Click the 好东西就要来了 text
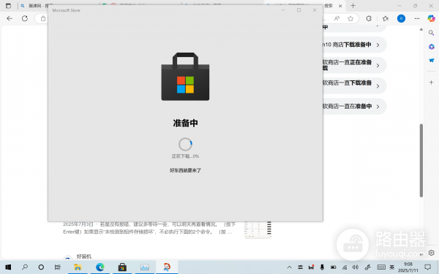 (x=185, y=170)
